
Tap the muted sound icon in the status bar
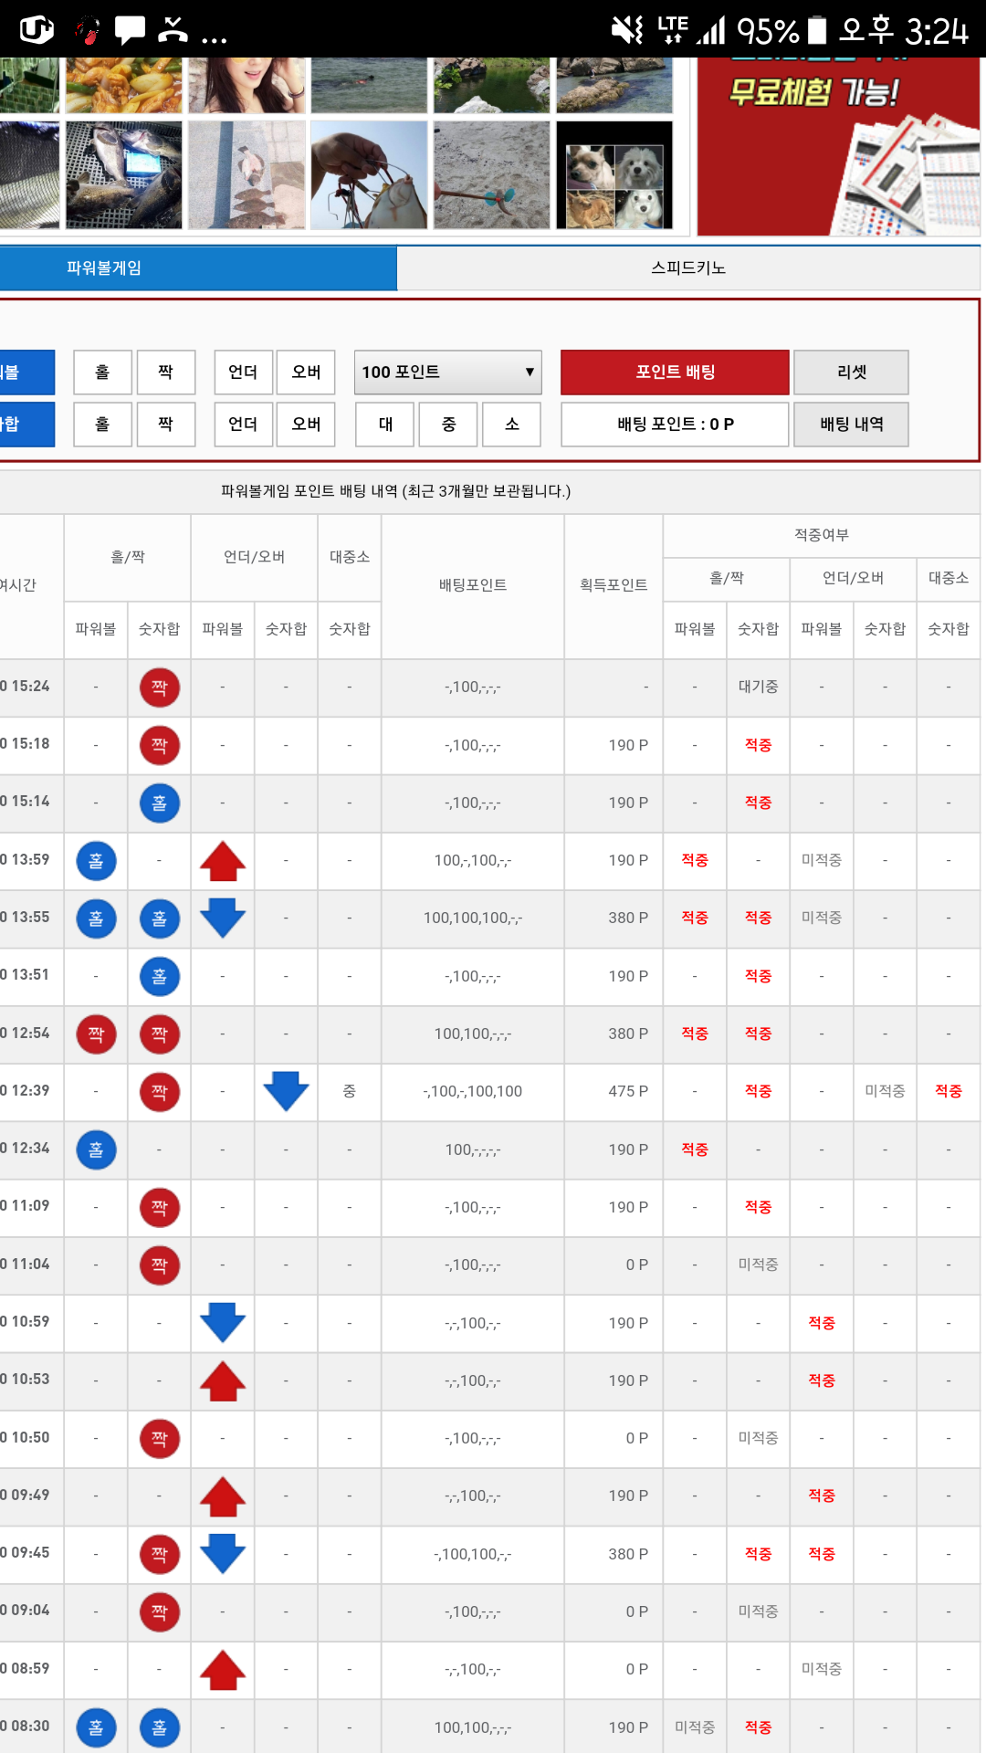(x=628, y=30)
